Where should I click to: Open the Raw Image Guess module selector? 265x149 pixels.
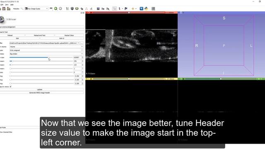36,9
